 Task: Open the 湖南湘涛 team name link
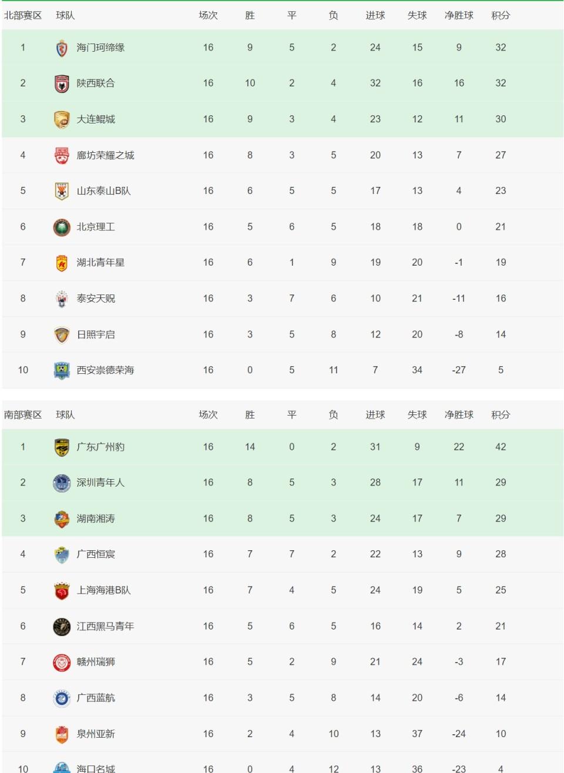[96, 518]
